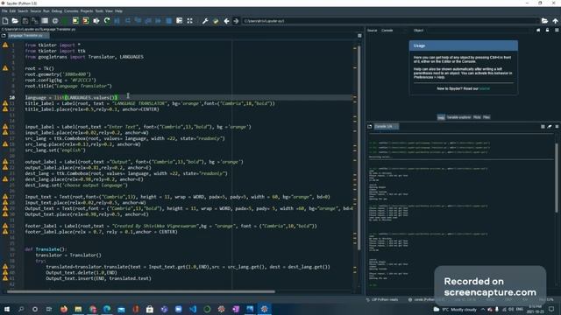The image size is (561, 315).
Task: Open the Windows Start menu
Action: pyautogui.click(x=6, y=309)
